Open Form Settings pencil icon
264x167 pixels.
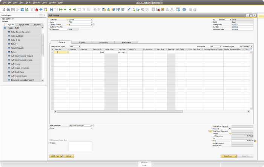[129, 9]
